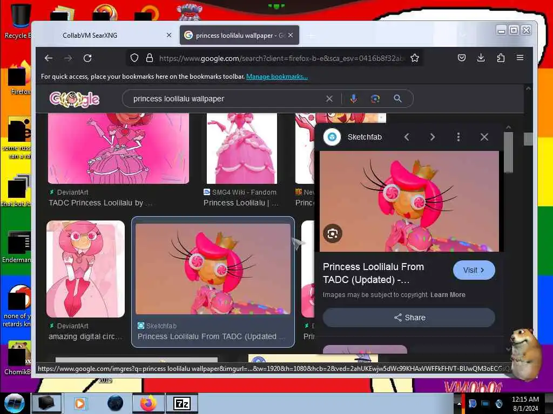Open the amazing digital circus DeviantArt thumbnail
The height and width of the screenshot is (414, 553).
click(86, 269)
